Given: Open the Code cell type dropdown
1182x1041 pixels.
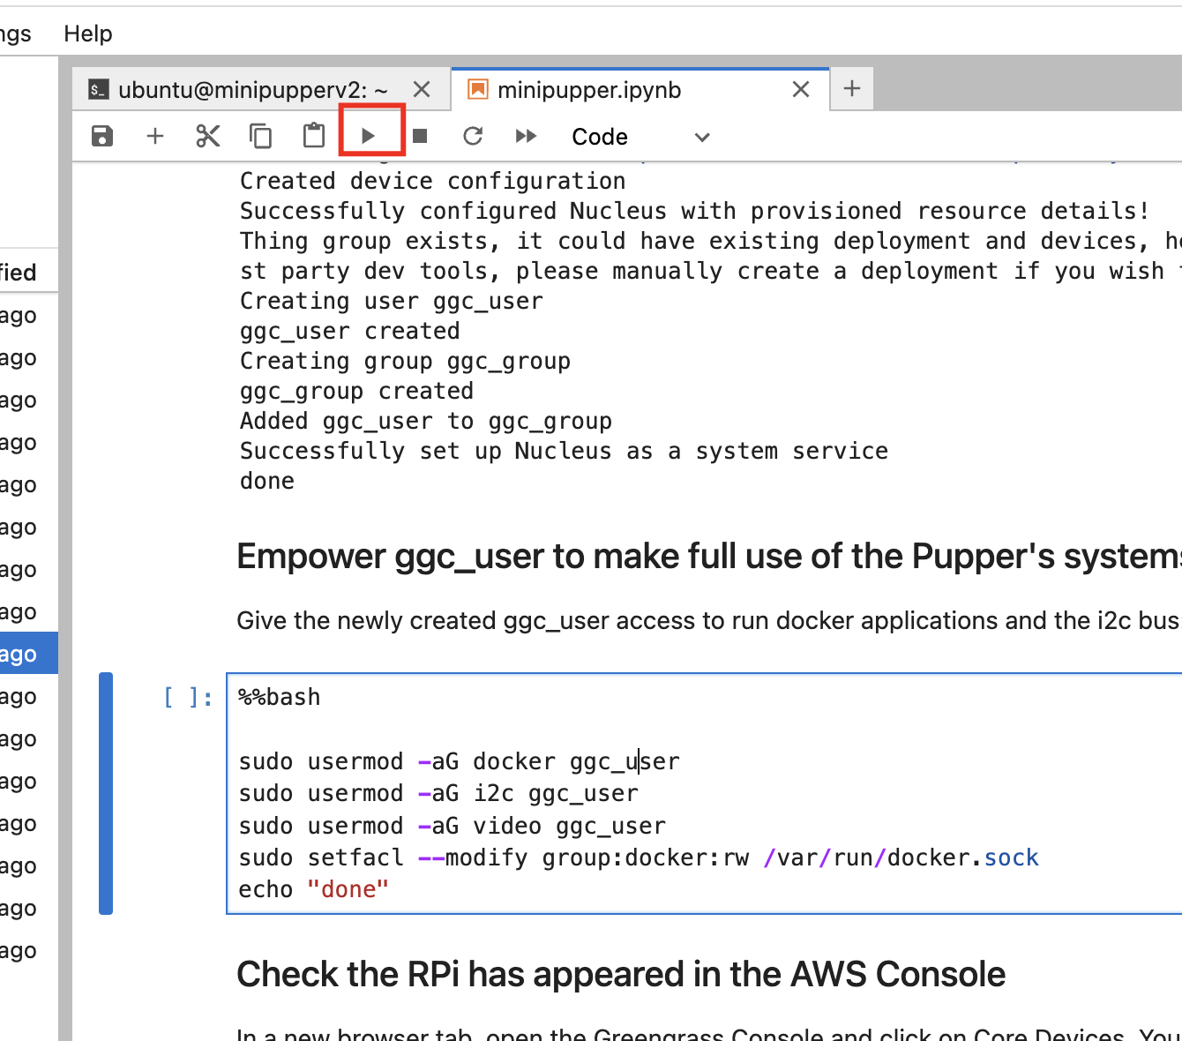Looking at the screenshot, I should [640, 137].
